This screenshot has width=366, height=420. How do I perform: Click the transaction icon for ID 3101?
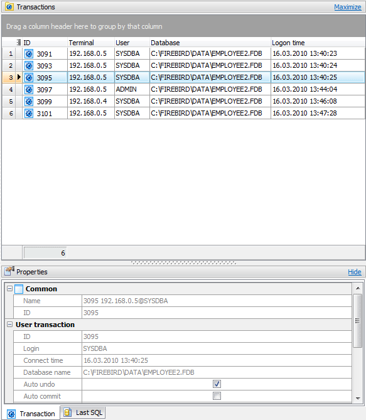[x=29, y=114]
